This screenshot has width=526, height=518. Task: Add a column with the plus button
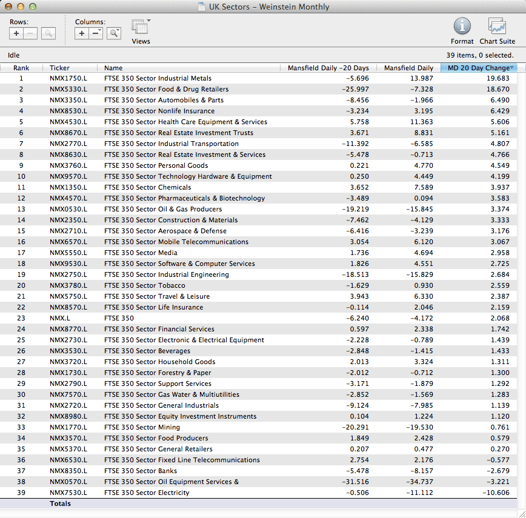click(x=82, y=33)
